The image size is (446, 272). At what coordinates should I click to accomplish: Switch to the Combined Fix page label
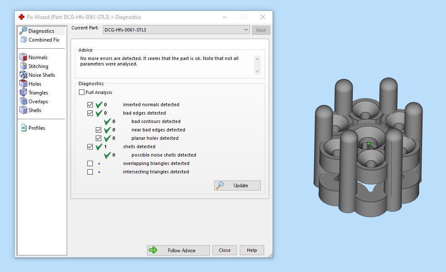(x=44, y=40)
